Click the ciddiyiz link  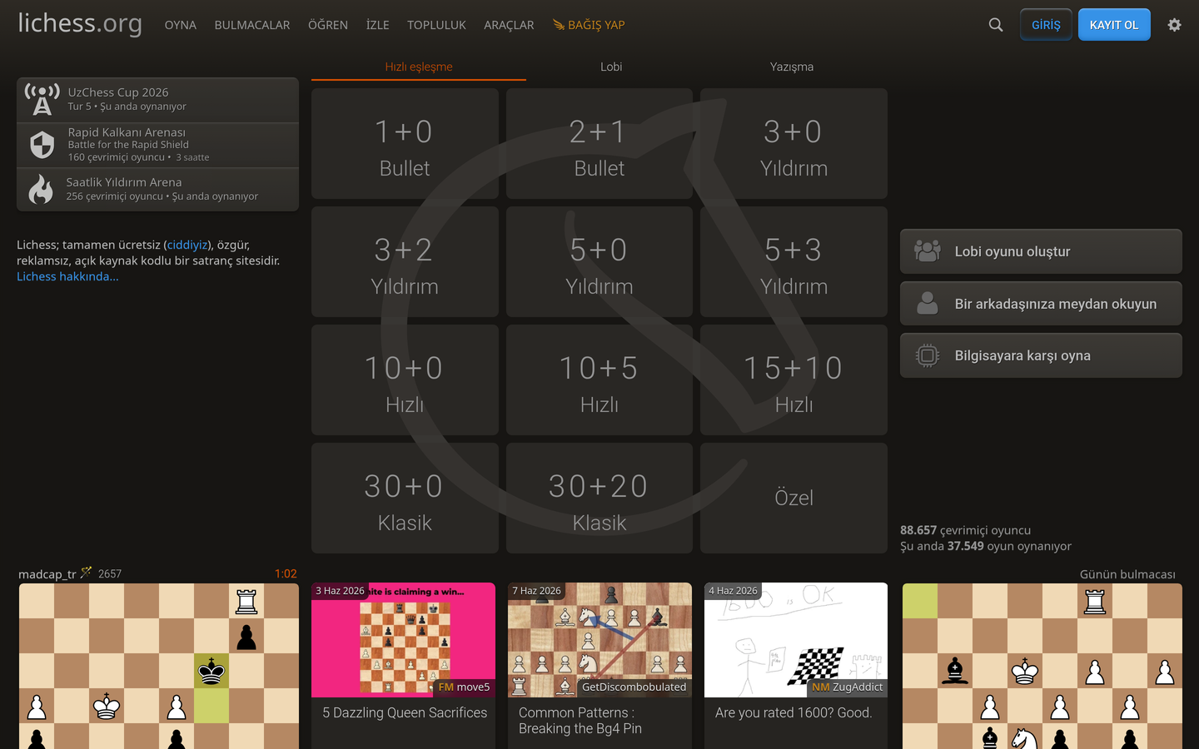tap(187, 245)
